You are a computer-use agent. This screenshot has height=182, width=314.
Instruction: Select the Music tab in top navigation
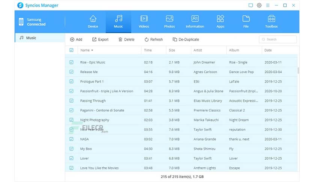pyautogui.click(x=118, y=22)
